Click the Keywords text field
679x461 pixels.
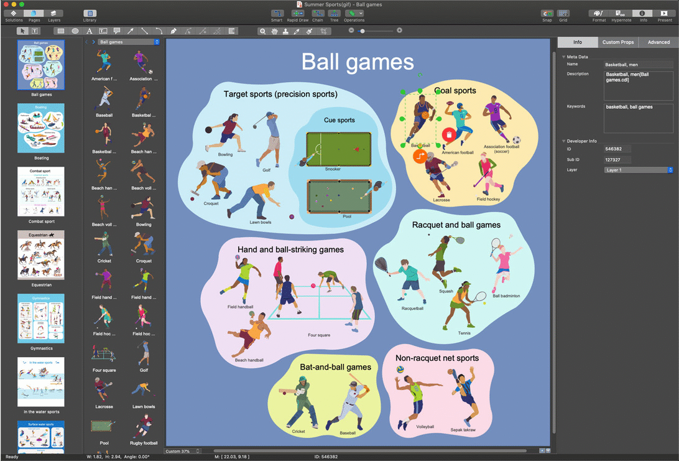[639, 118]
